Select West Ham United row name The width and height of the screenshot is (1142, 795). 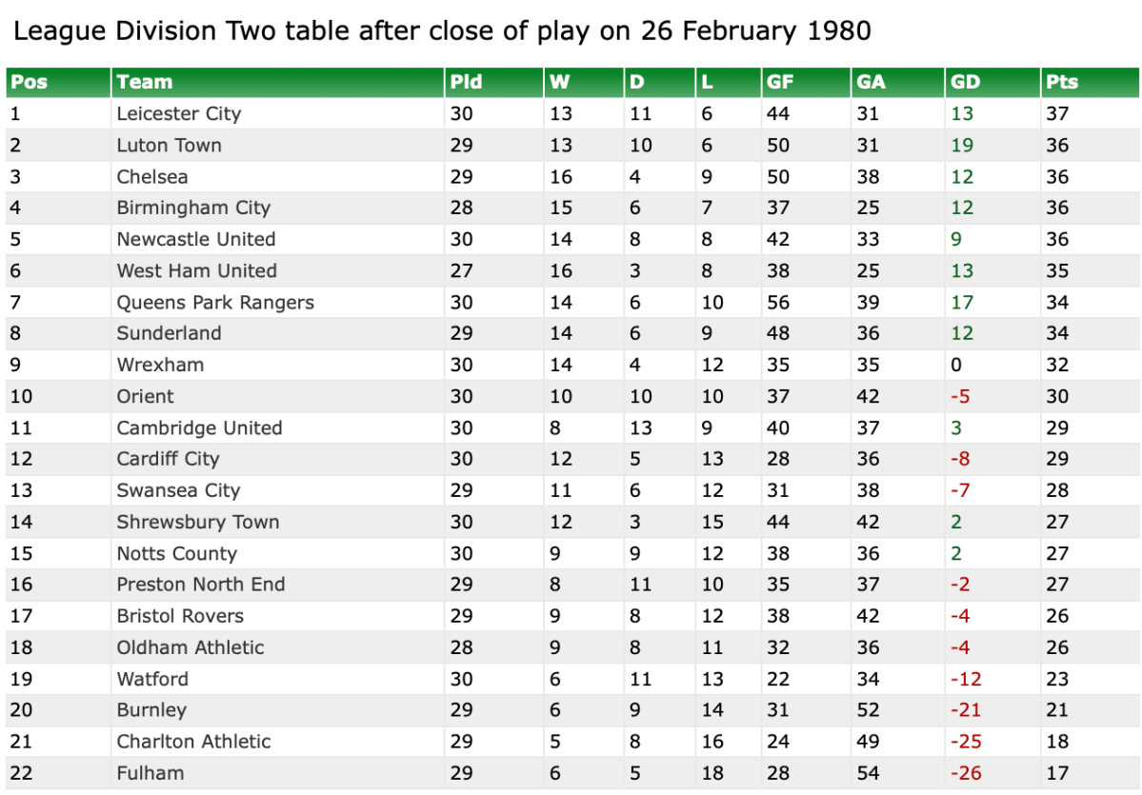[x=197, y=271]
